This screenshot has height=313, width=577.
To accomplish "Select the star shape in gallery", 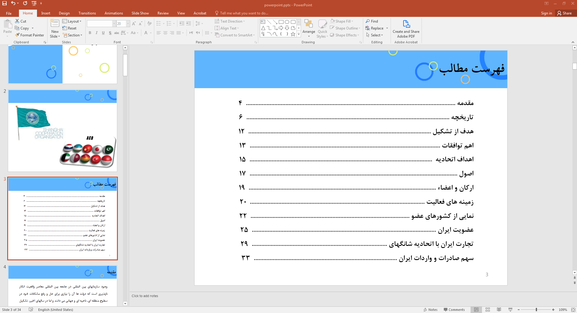I will (293, 34).
